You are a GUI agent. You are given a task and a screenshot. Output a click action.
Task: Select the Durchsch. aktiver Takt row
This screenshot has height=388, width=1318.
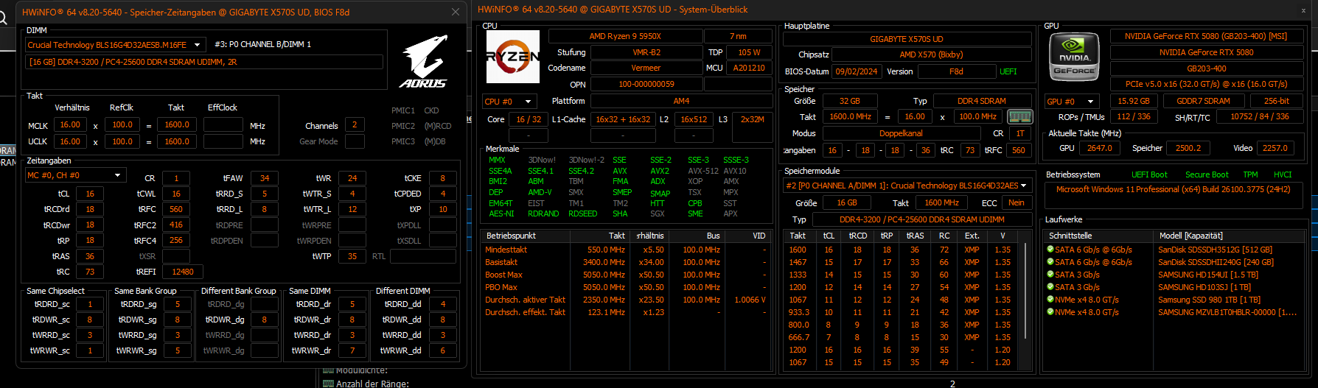(x=626, y=300)
